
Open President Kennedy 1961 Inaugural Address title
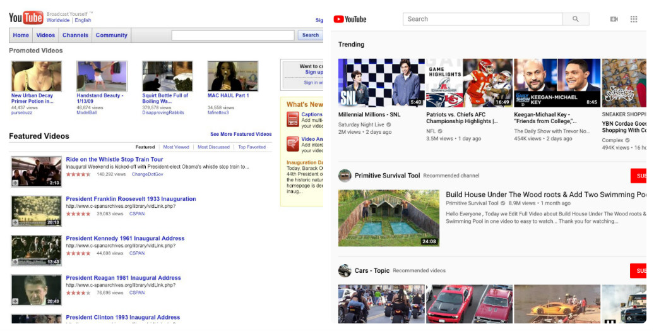(125, 238)
